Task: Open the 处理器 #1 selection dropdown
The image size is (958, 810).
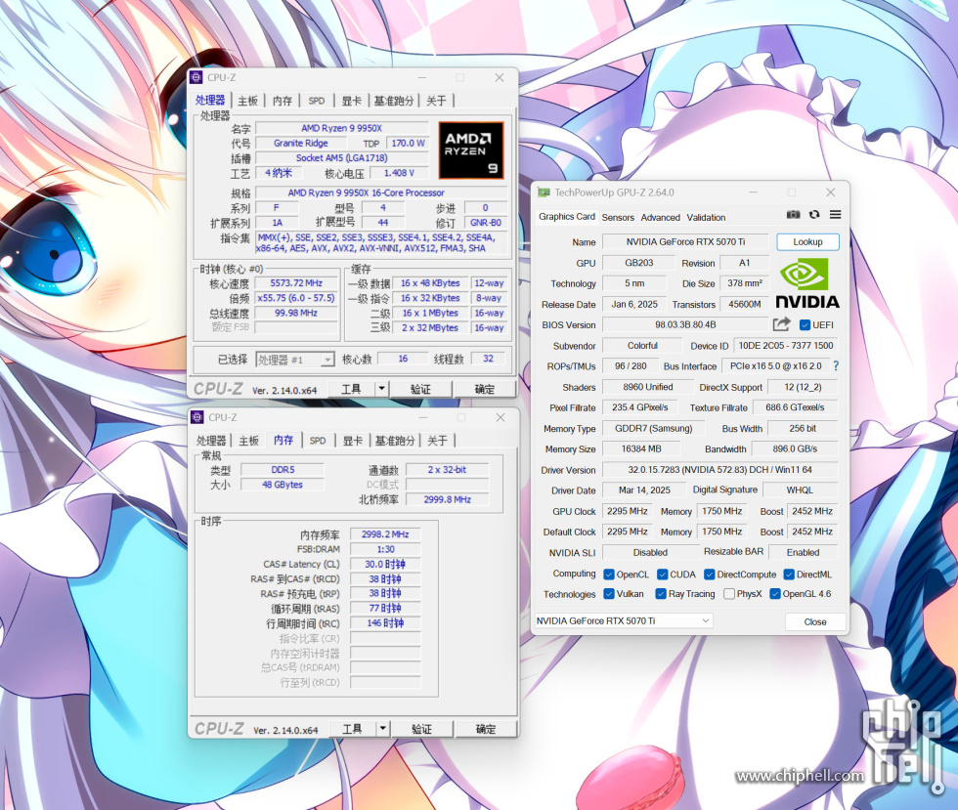Action: click(x=294, y=360)
